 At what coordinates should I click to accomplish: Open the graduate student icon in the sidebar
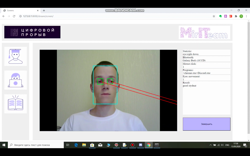(15, 56)
